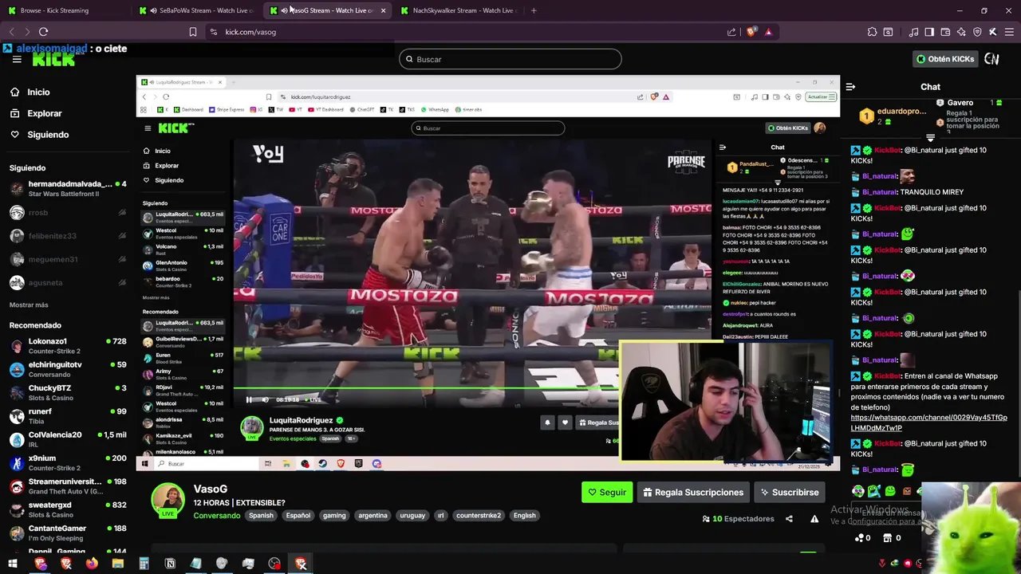Open a new browser tab with the plus icon

[534, 10]
